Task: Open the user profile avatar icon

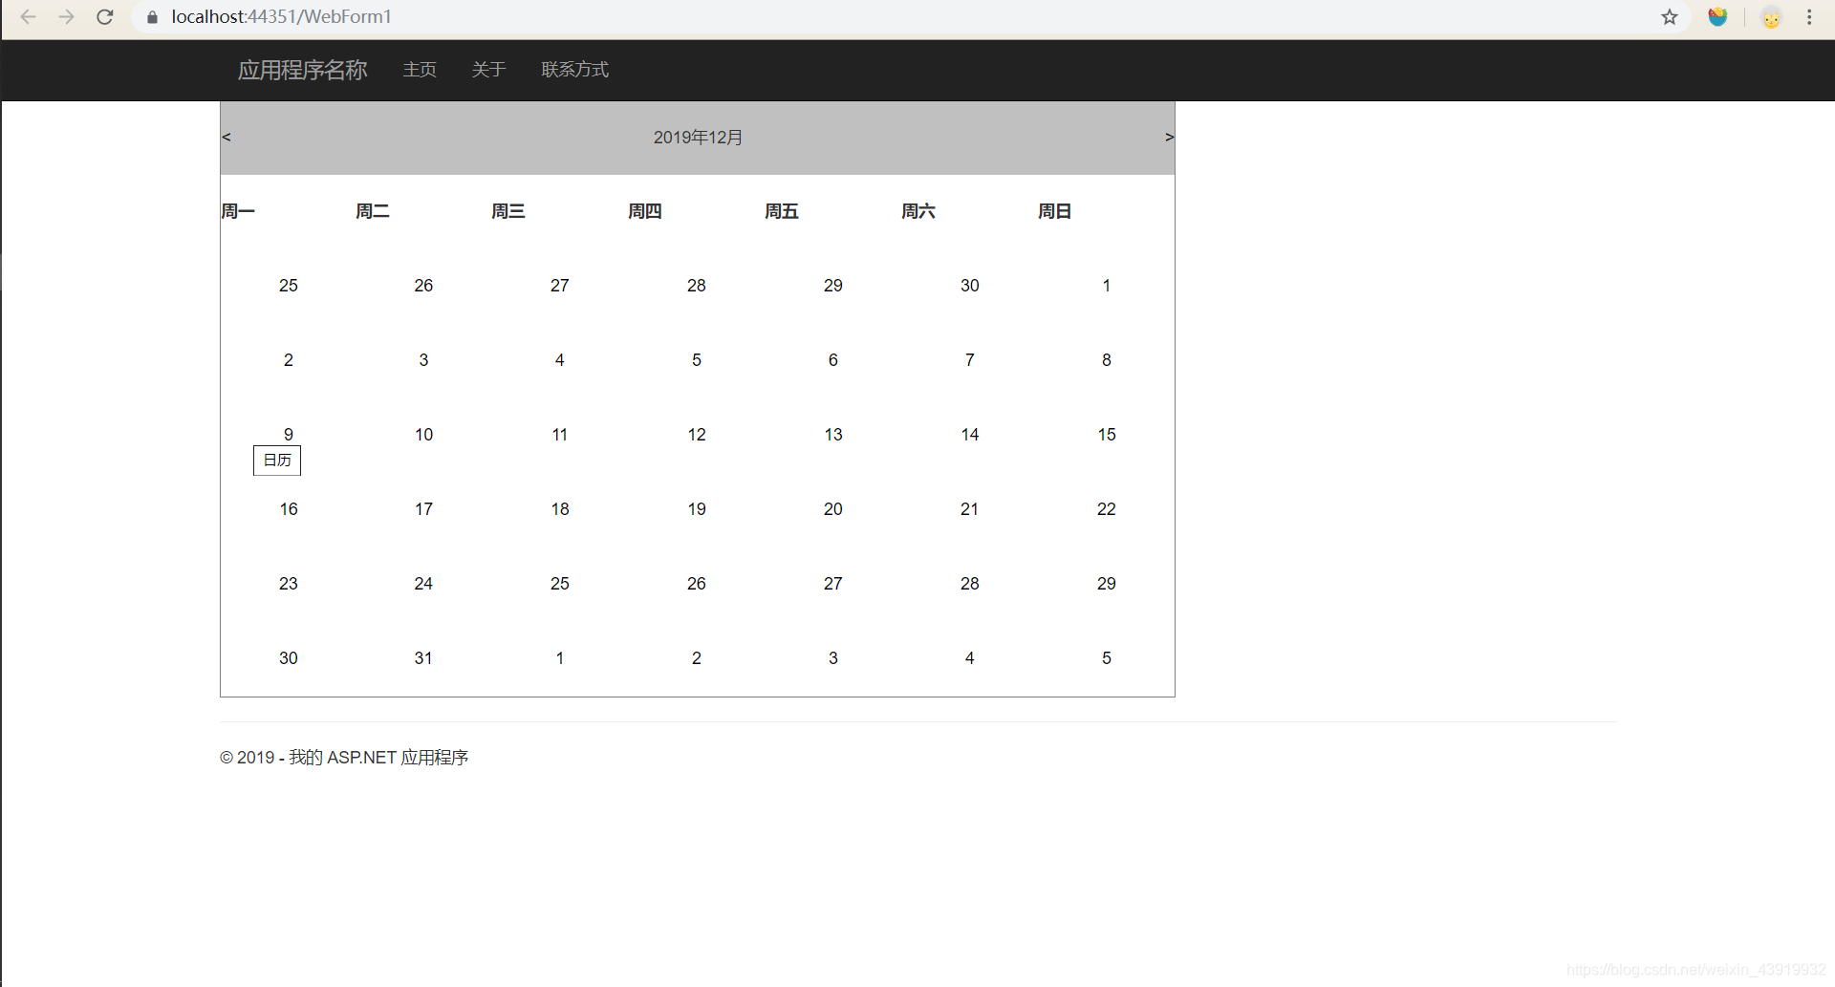Action: (1771, 17)
